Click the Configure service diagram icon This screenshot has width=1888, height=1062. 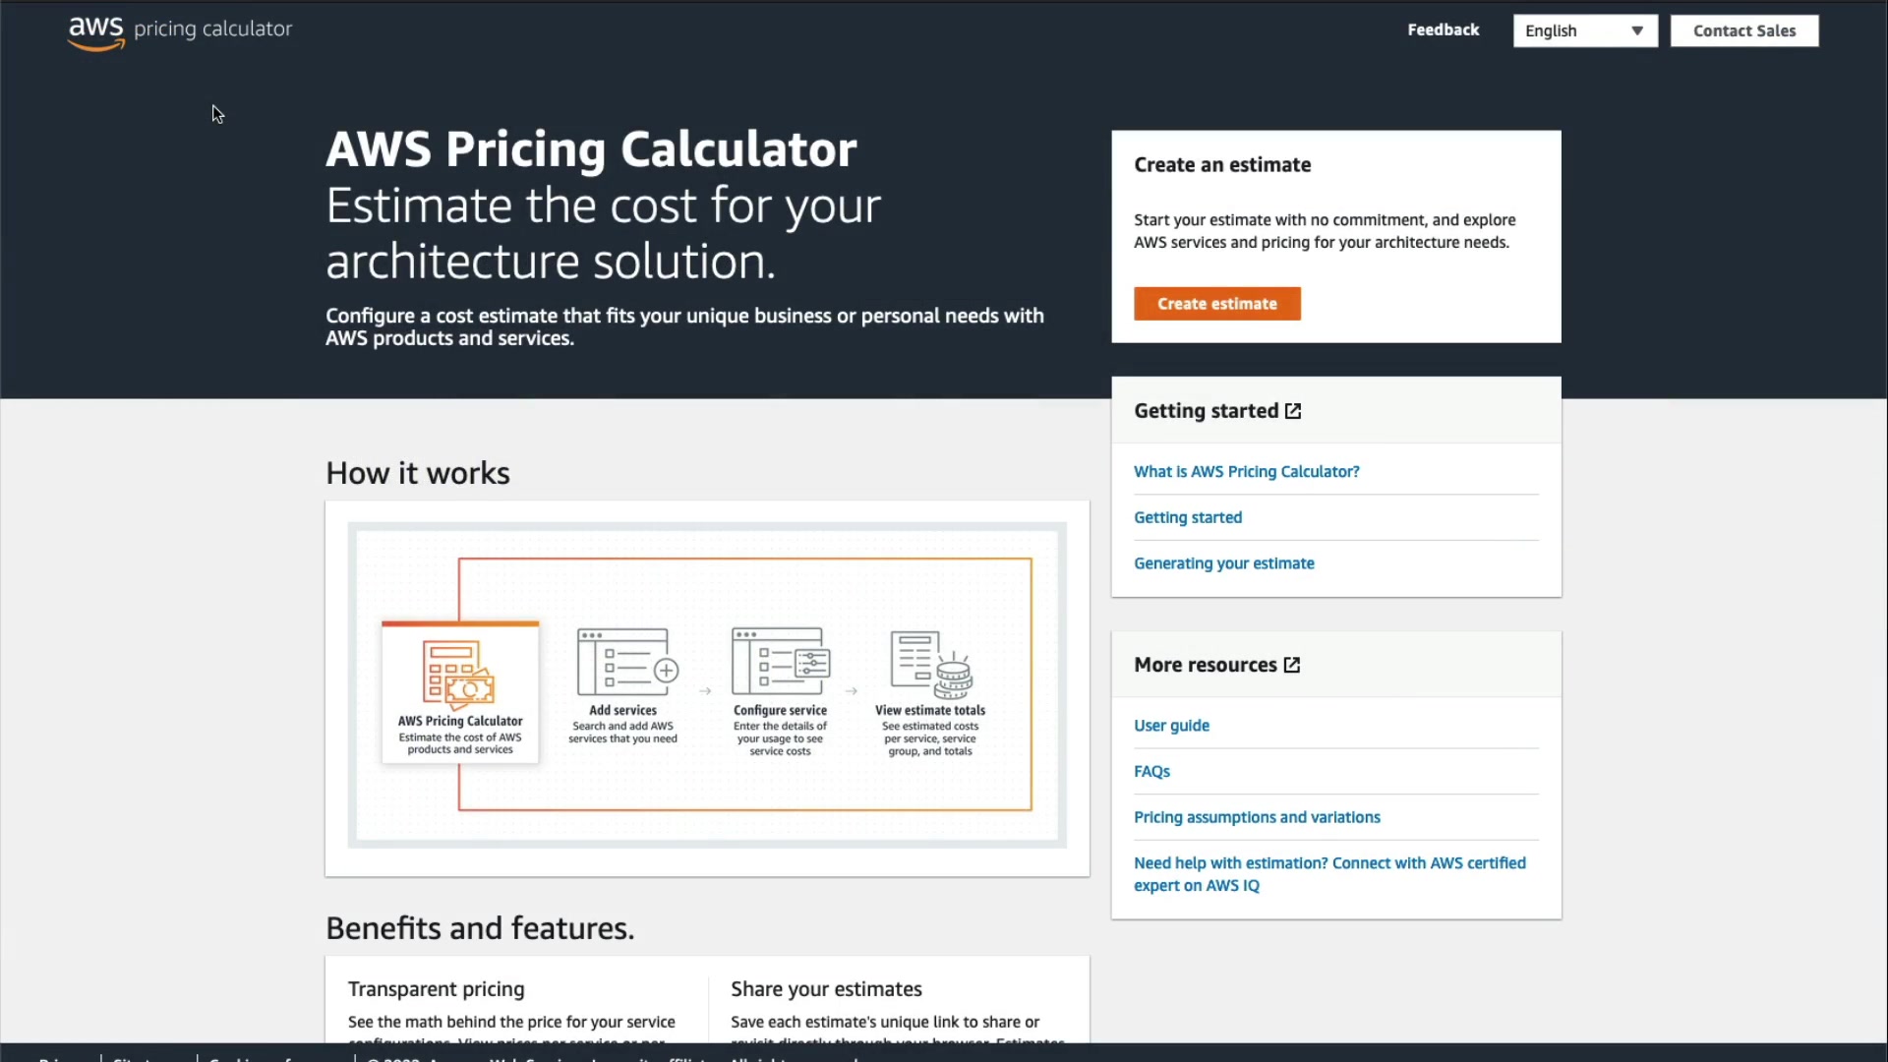(x=781, y=662)
